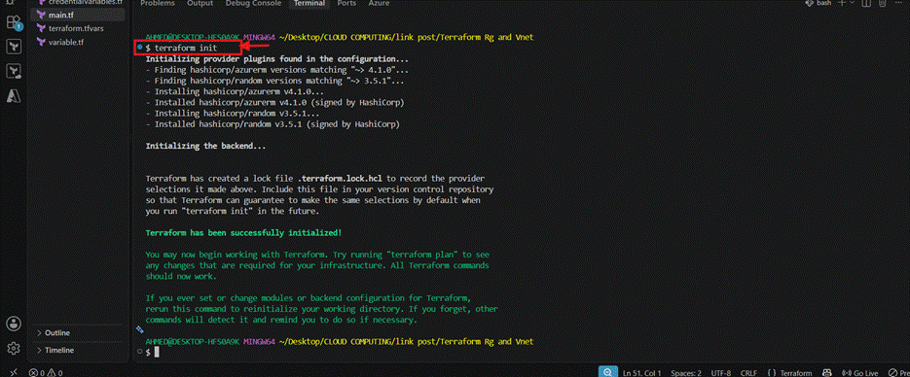
Task: Split the terminal panel
Action: tap(866, 3)
